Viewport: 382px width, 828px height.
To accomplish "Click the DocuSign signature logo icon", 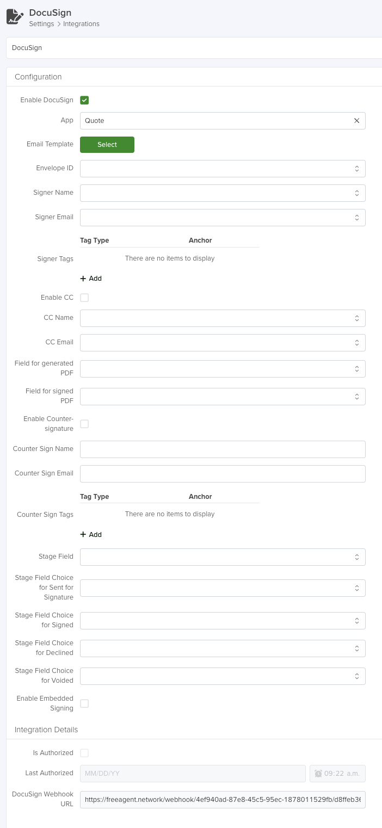I will 15,16.
